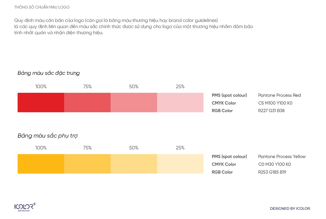Screen dimensions: 326x219
Task: Click the "THÔNG SỐ CHUẨN MÀU LOGO" page title
Action: 42,7
